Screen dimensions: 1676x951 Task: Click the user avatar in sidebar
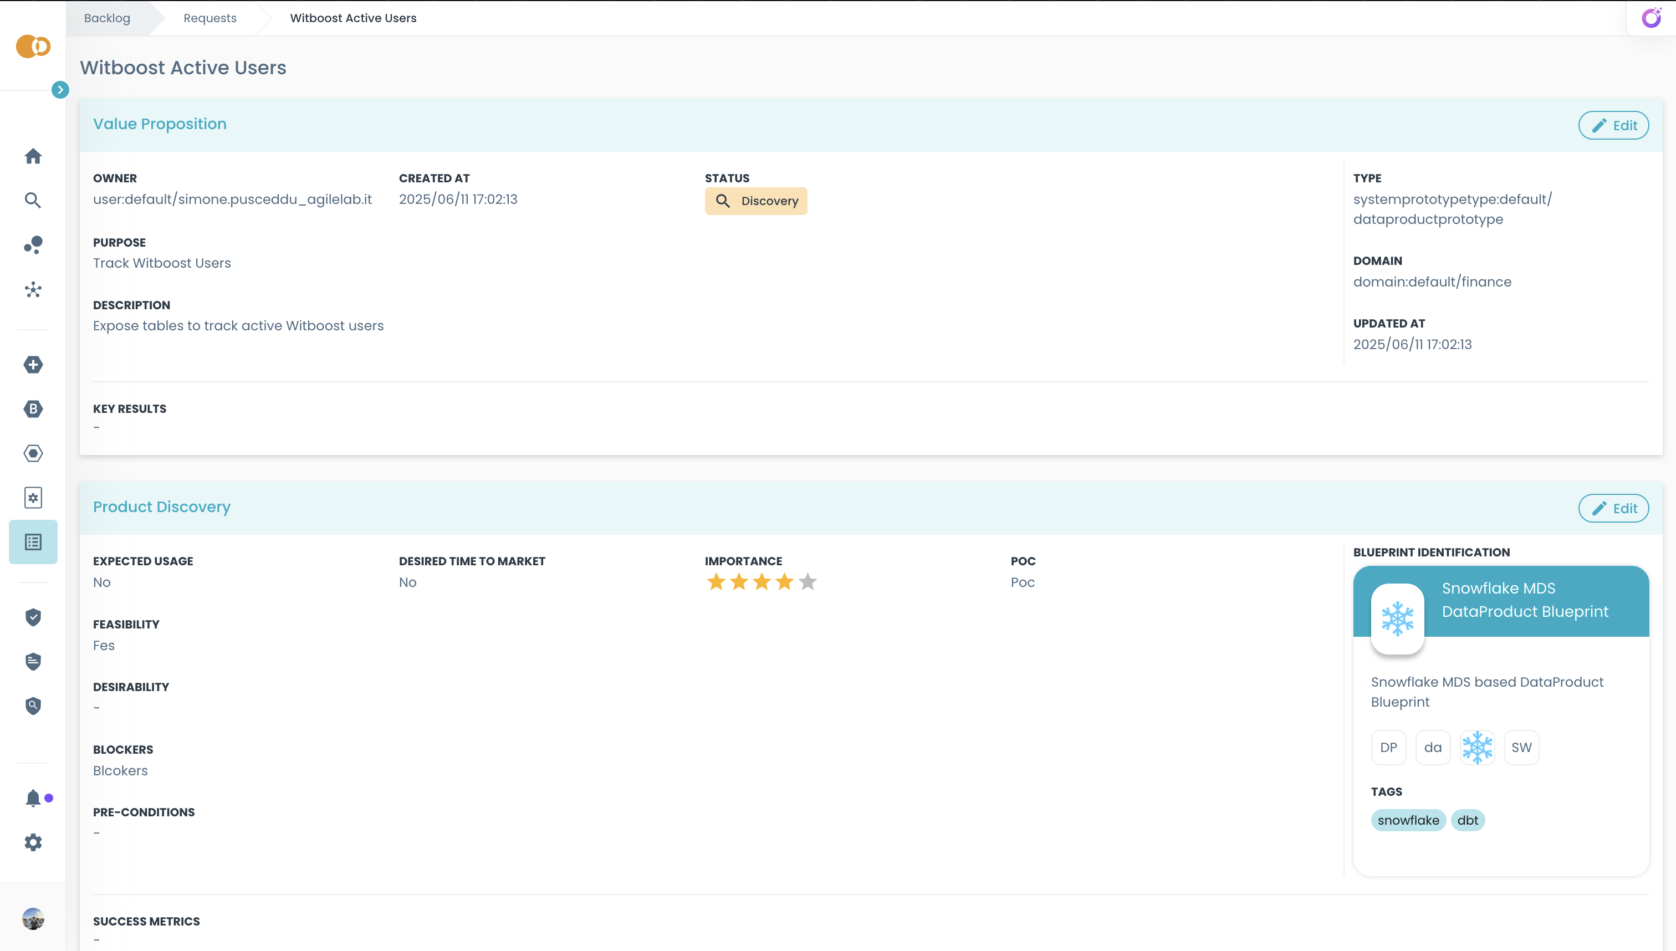click(x=33, y=919)
